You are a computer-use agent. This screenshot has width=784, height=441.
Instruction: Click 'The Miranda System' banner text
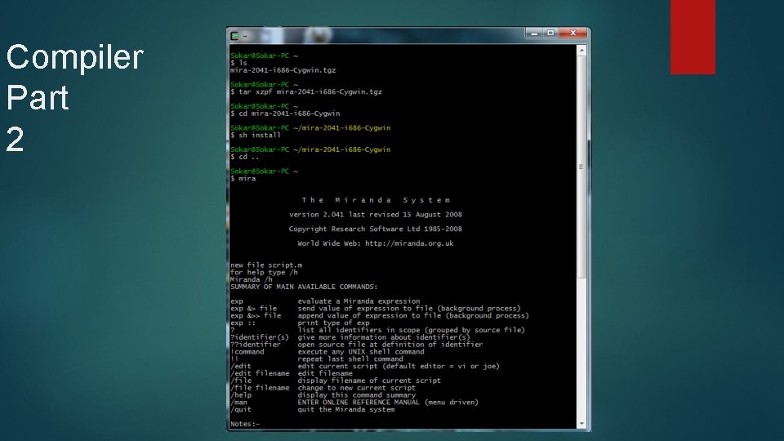pyautogui.click(x=376, y=200)
